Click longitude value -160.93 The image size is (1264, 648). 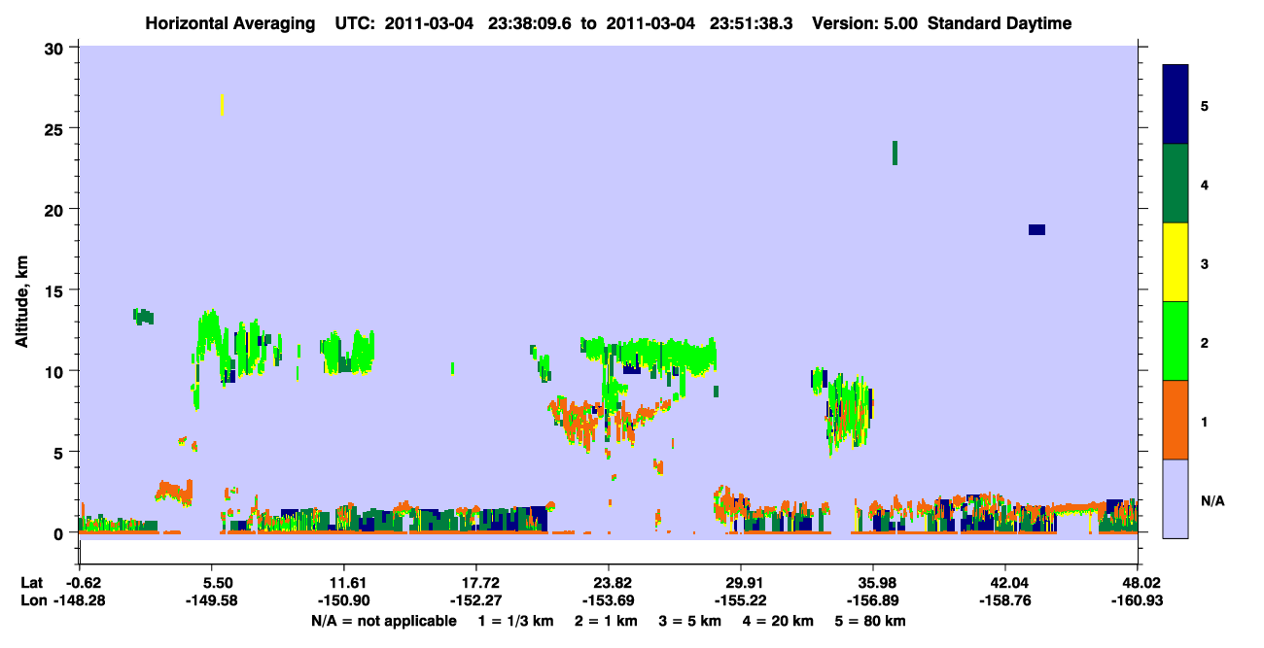click(1138, 601)
